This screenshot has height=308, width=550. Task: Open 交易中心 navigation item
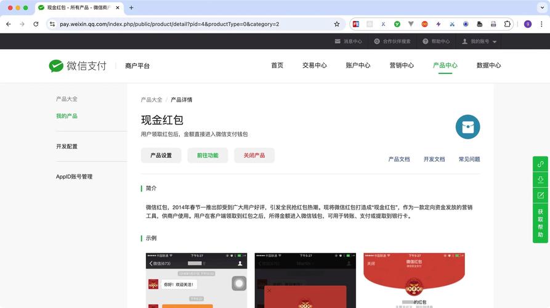pos(315,65)
